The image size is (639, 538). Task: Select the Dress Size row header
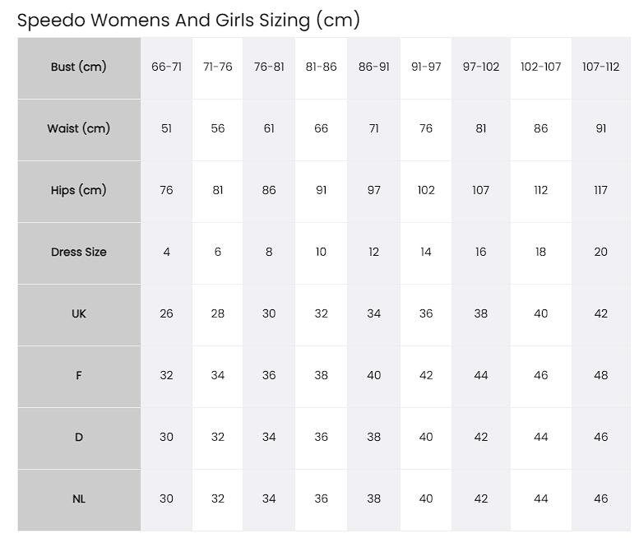[79, 253]
